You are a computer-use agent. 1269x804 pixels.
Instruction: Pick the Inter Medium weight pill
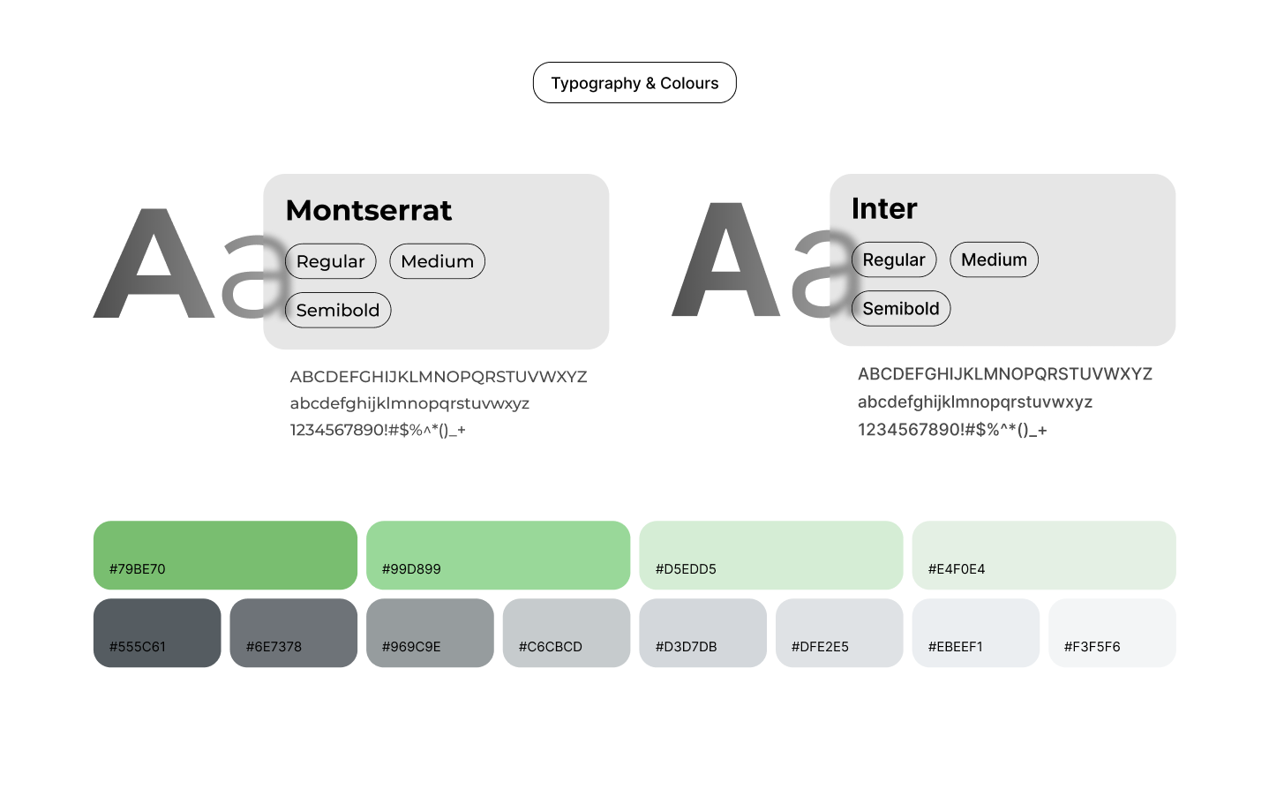994,259
